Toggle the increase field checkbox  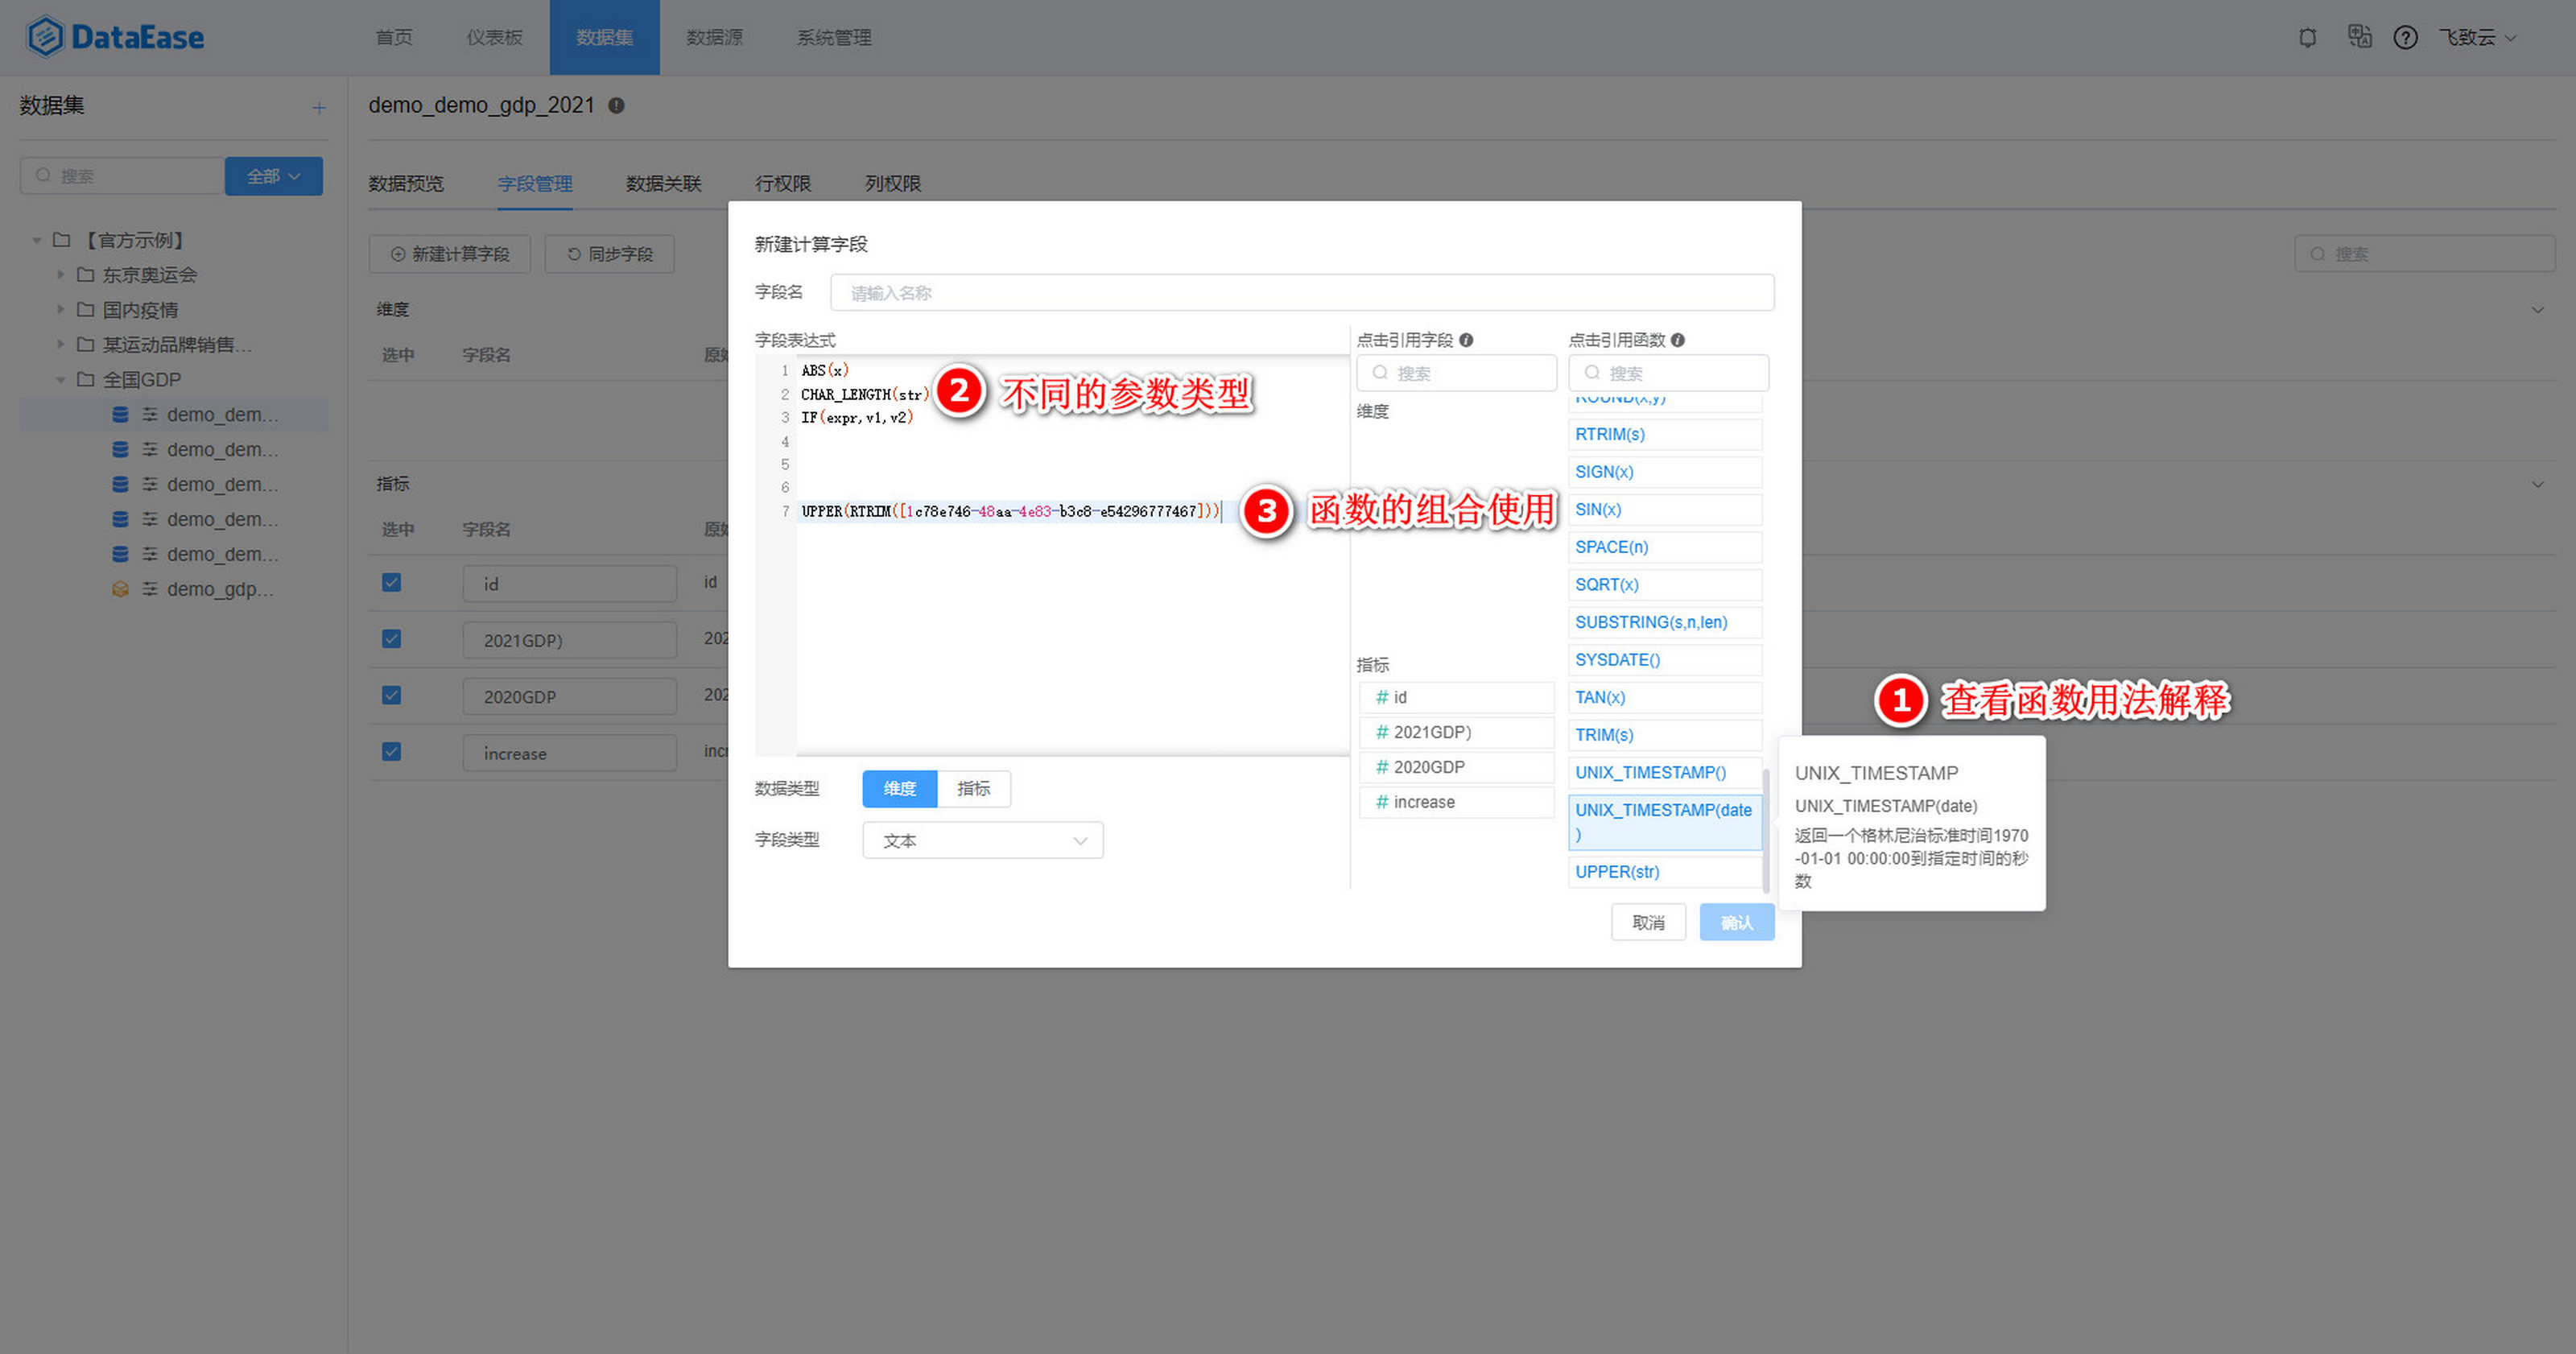(x=394, y=751)
